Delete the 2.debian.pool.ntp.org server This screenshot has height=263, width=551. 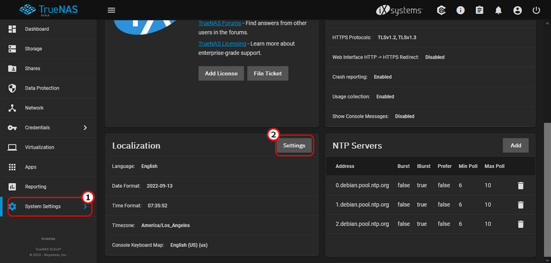(x=521, y=224)
